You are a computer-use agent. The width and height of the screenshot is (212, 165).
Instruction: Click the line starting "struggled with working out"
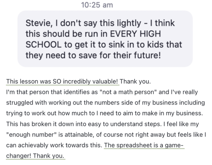pos(105,103)
